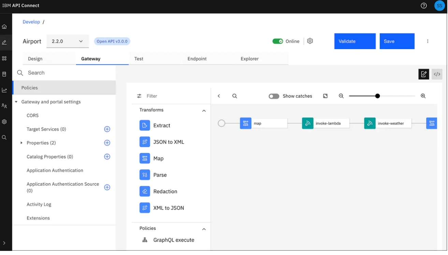This screenshot has height=255, width=448.
Task: Expand the left navigation sidebar arrow
Action: pos(4,243)
